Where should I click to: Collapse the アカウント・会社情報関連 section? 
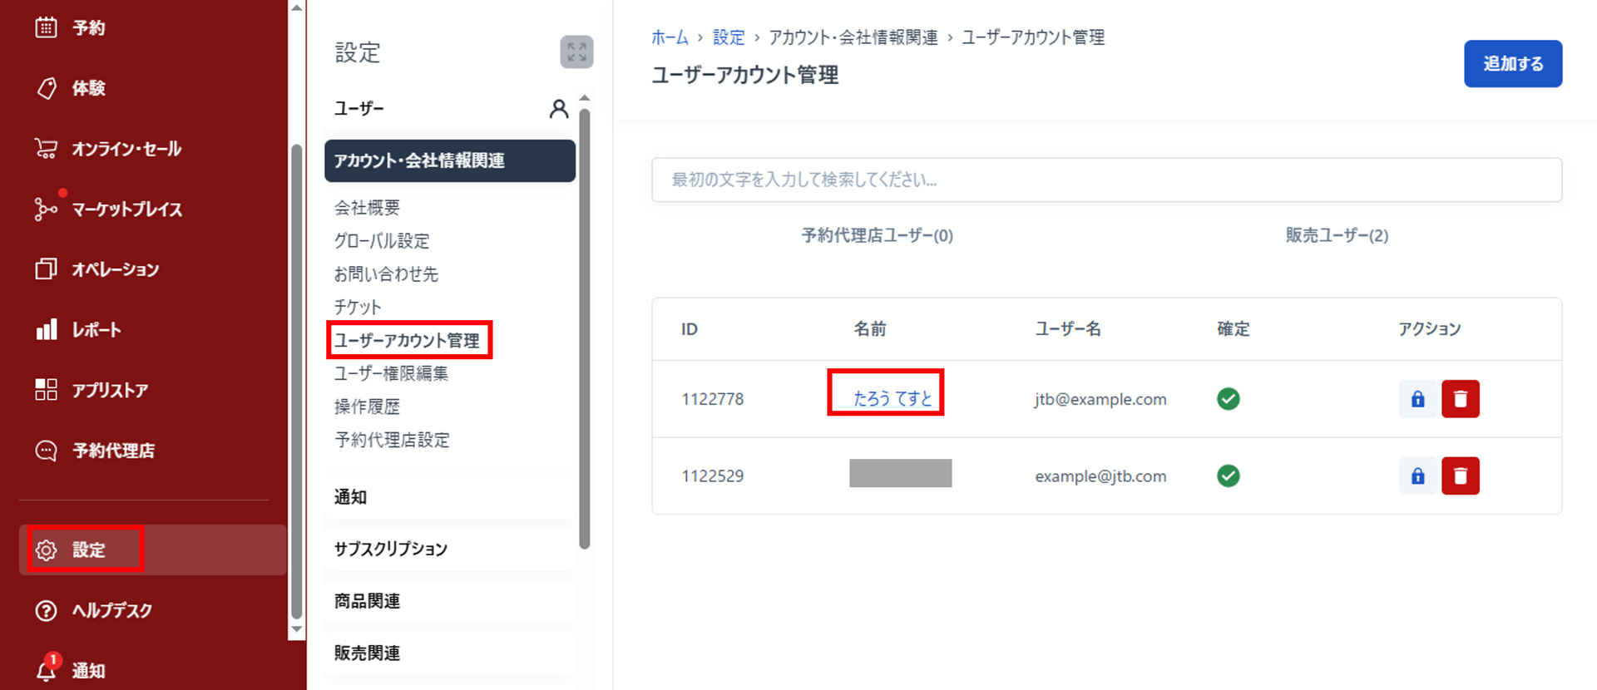pyautogui.click(x=449, y=160)
